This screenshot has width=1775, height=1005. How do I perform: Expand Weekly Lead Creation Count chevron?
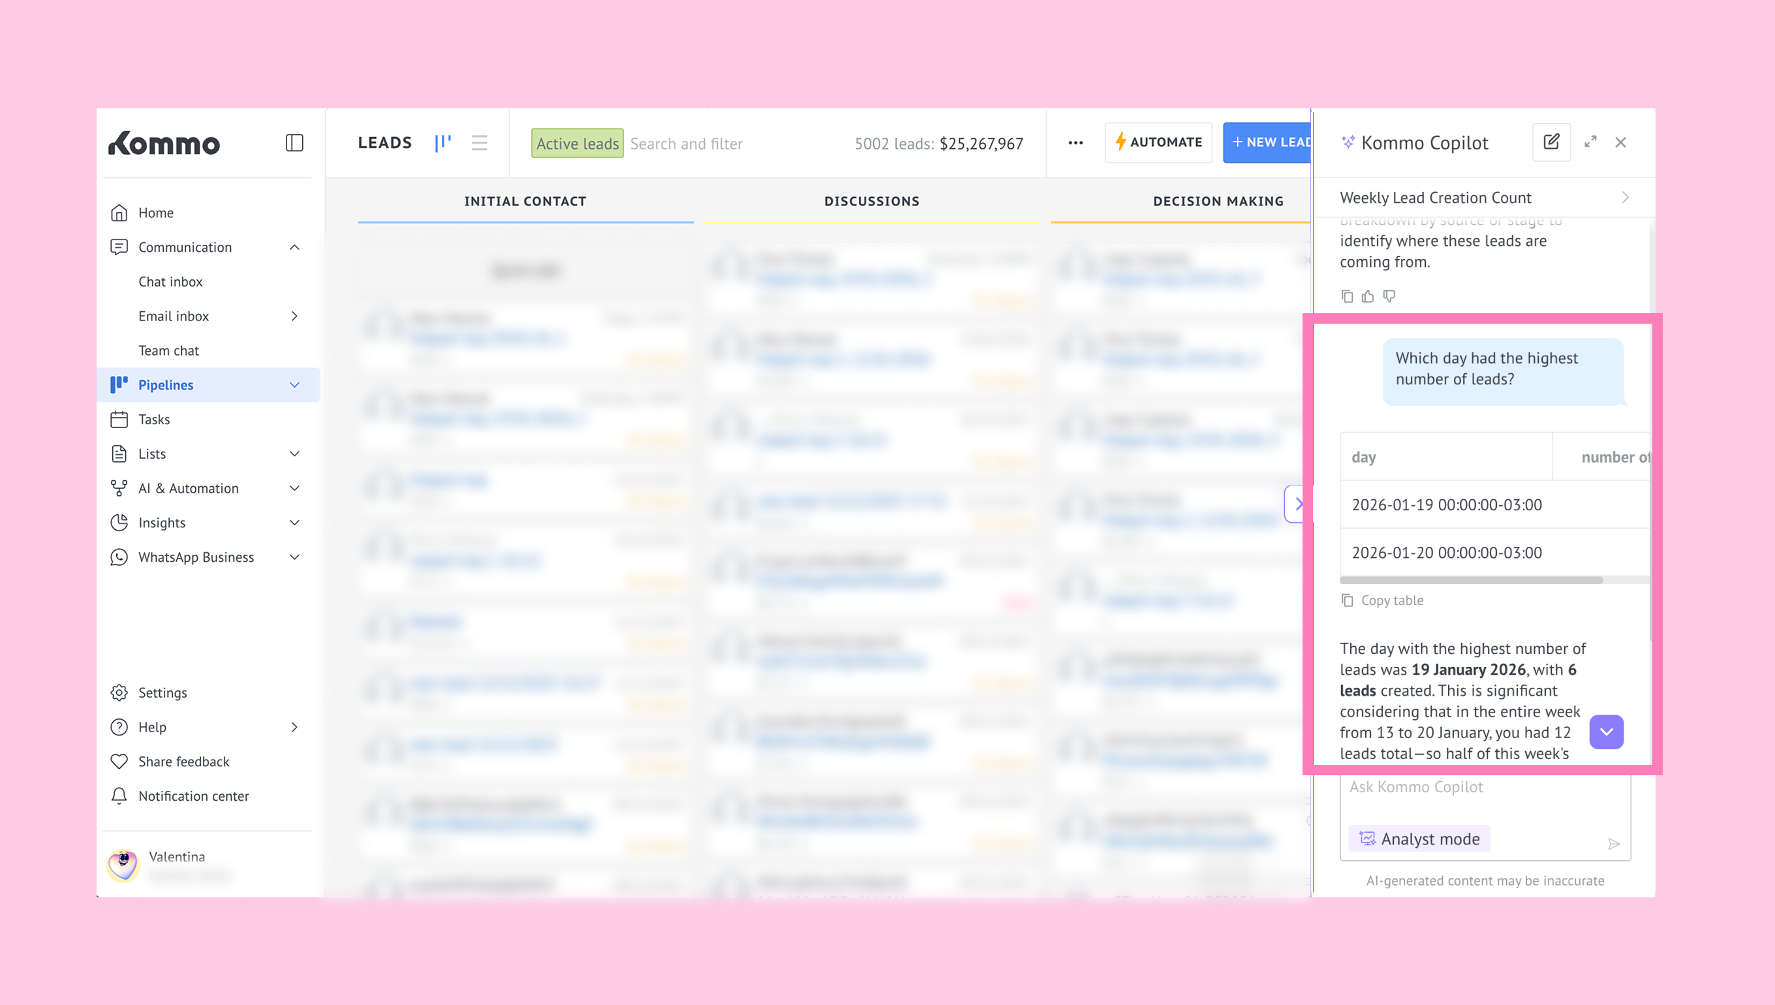click(x=1624, y=198)
